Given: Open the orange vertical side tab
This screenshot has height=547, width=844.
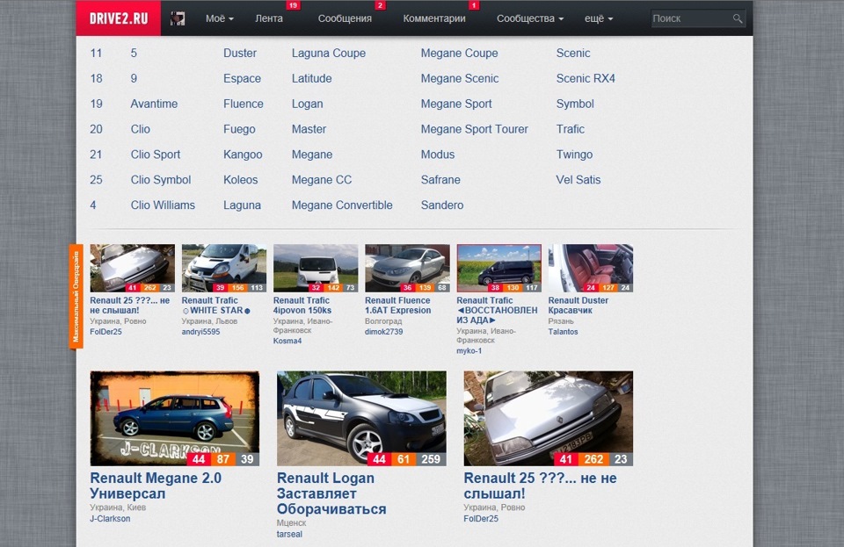Looking at the screenshot, I should point(76,296).
